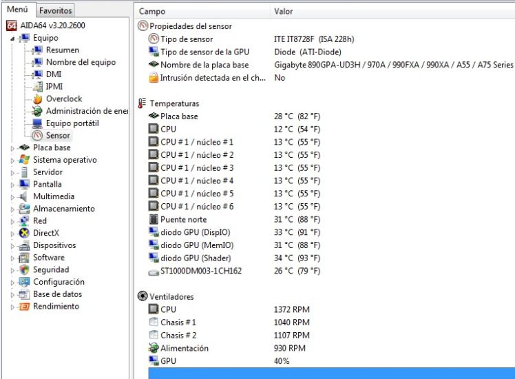
Task: Expand the Placa base tree node
Action: coord(12,149)
